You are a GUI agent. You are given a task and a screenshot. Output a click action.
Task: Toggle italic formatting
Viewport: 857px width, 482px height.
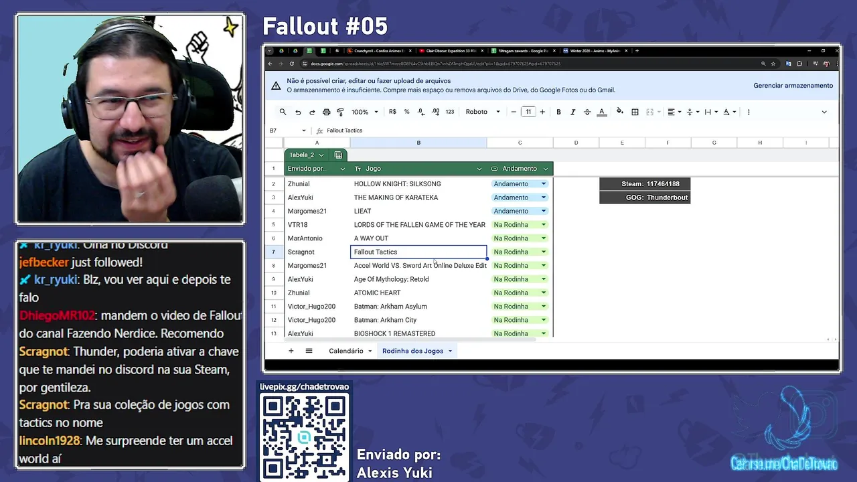click(x=572, y=112)
